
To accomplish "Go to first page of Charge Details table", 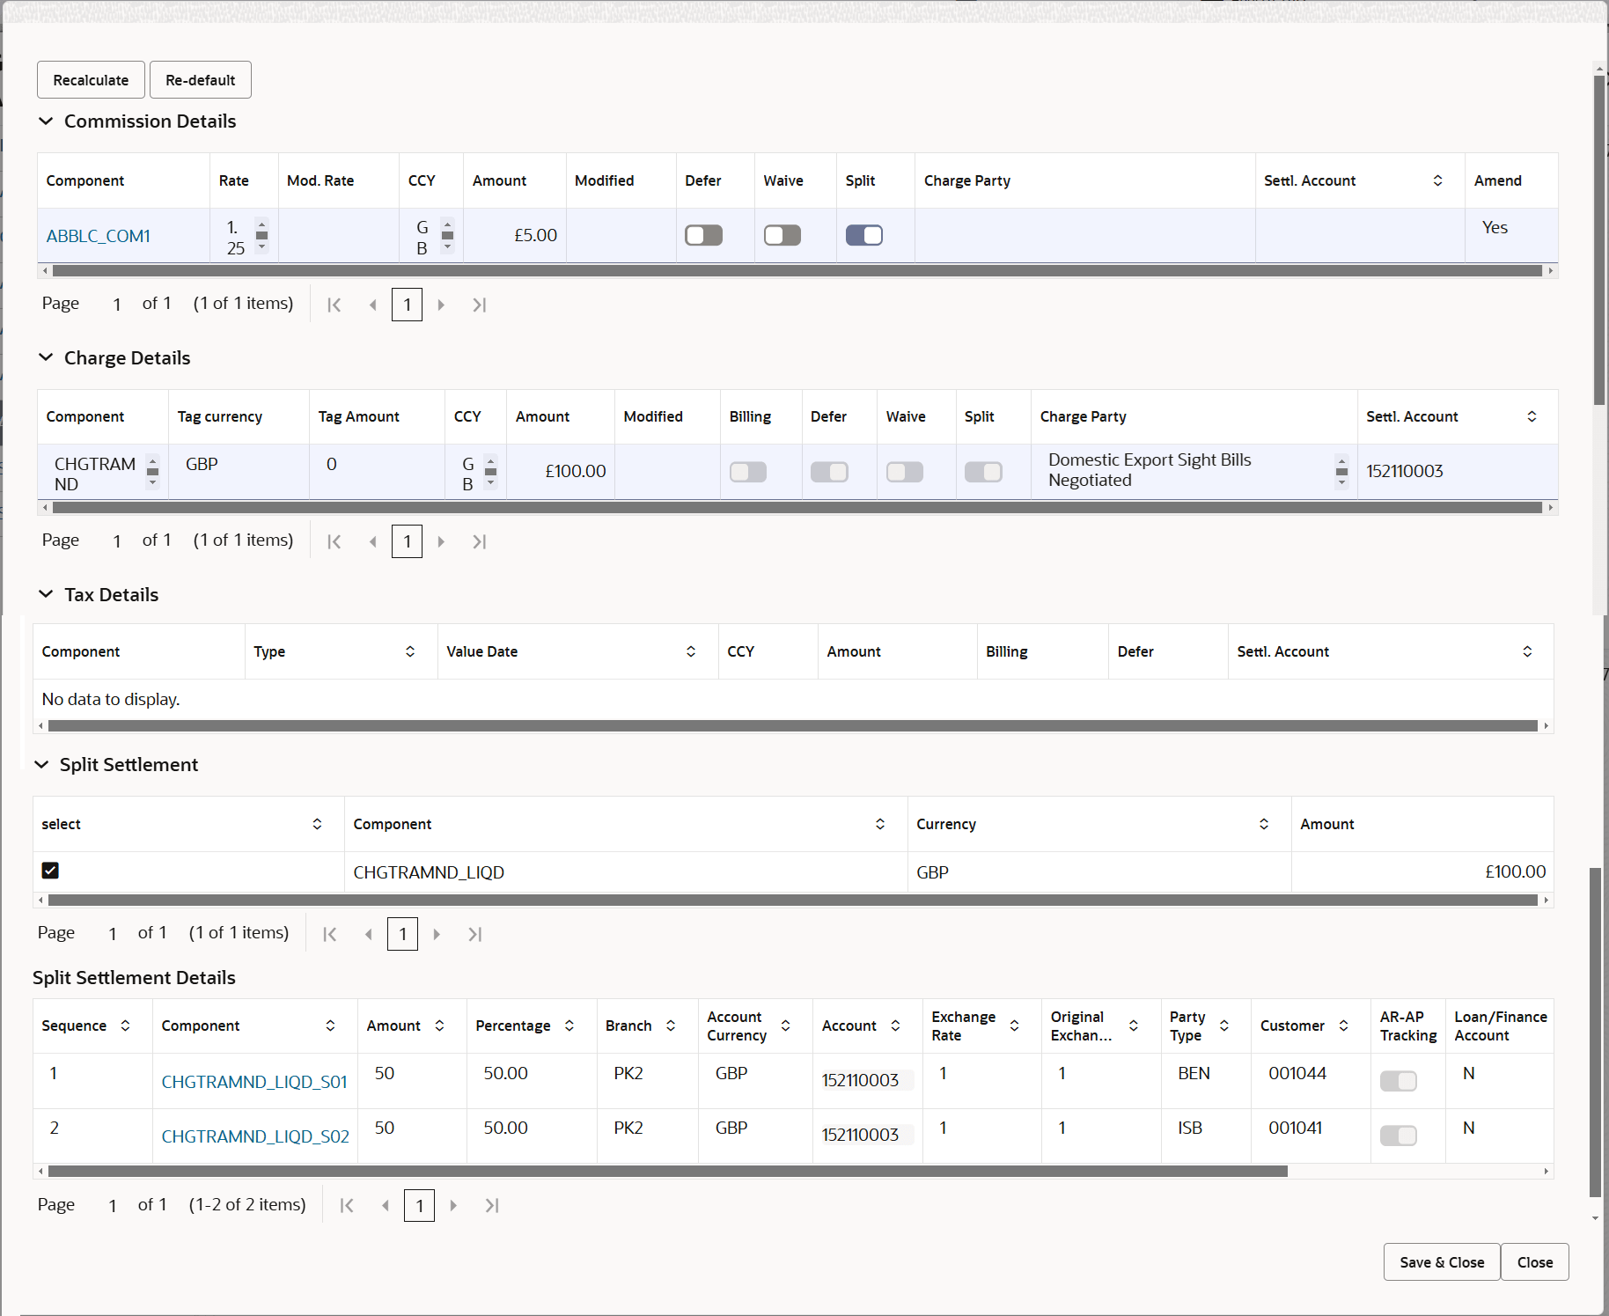I will [334, 540].
